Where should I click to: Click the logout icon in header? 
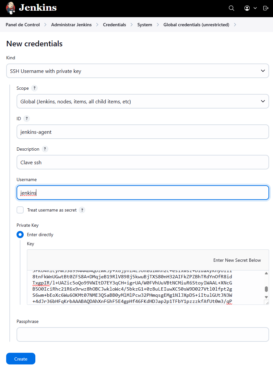pyautogui.click(x=266, y=8)
